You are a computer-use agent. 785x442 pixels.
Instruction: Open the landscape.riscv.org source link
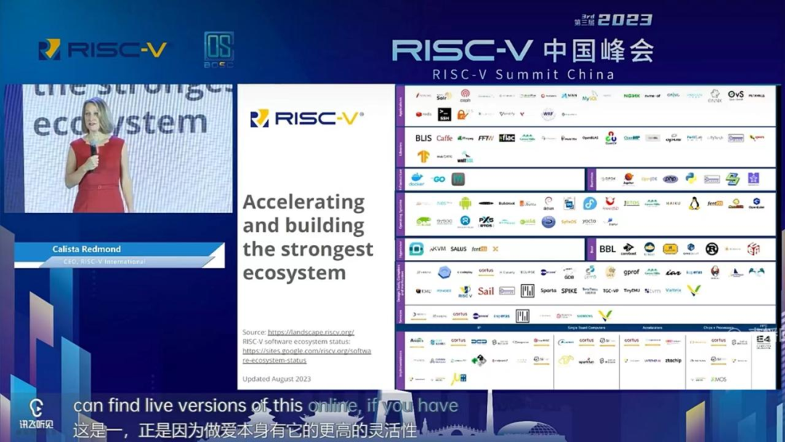click(x=311, y=332)
